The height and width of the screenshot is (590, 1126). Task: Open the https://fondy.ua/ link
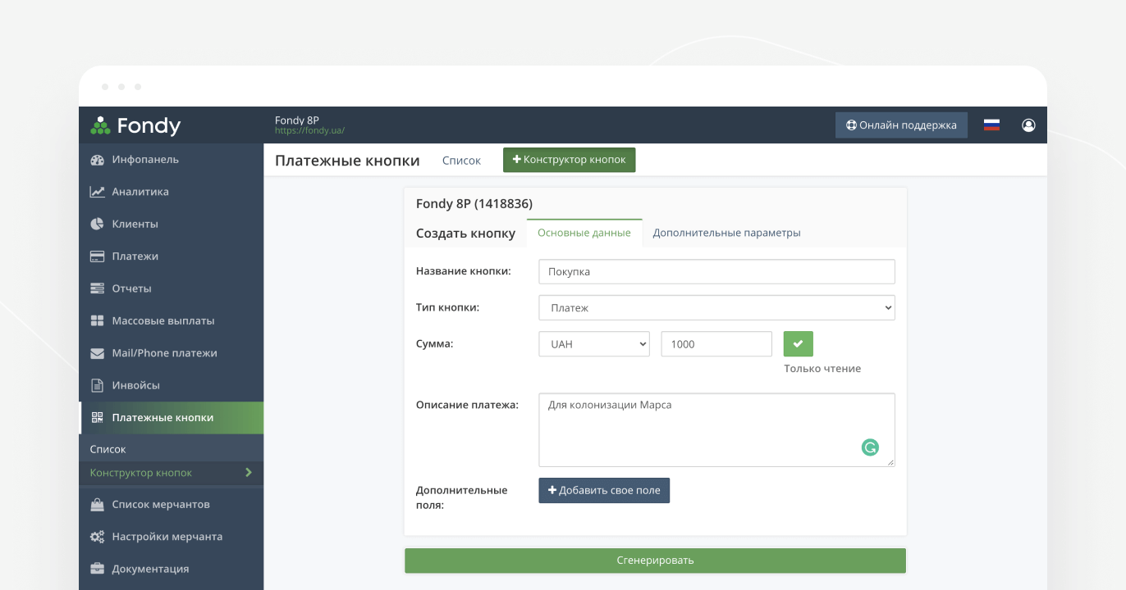[x=309, y=130]
